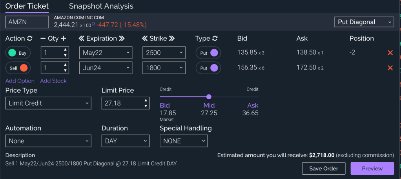Image resolution: width=401 pixels, height=179 pixels.
Task: Select the Order Ticket tab
Action: (x=27, y=6)
